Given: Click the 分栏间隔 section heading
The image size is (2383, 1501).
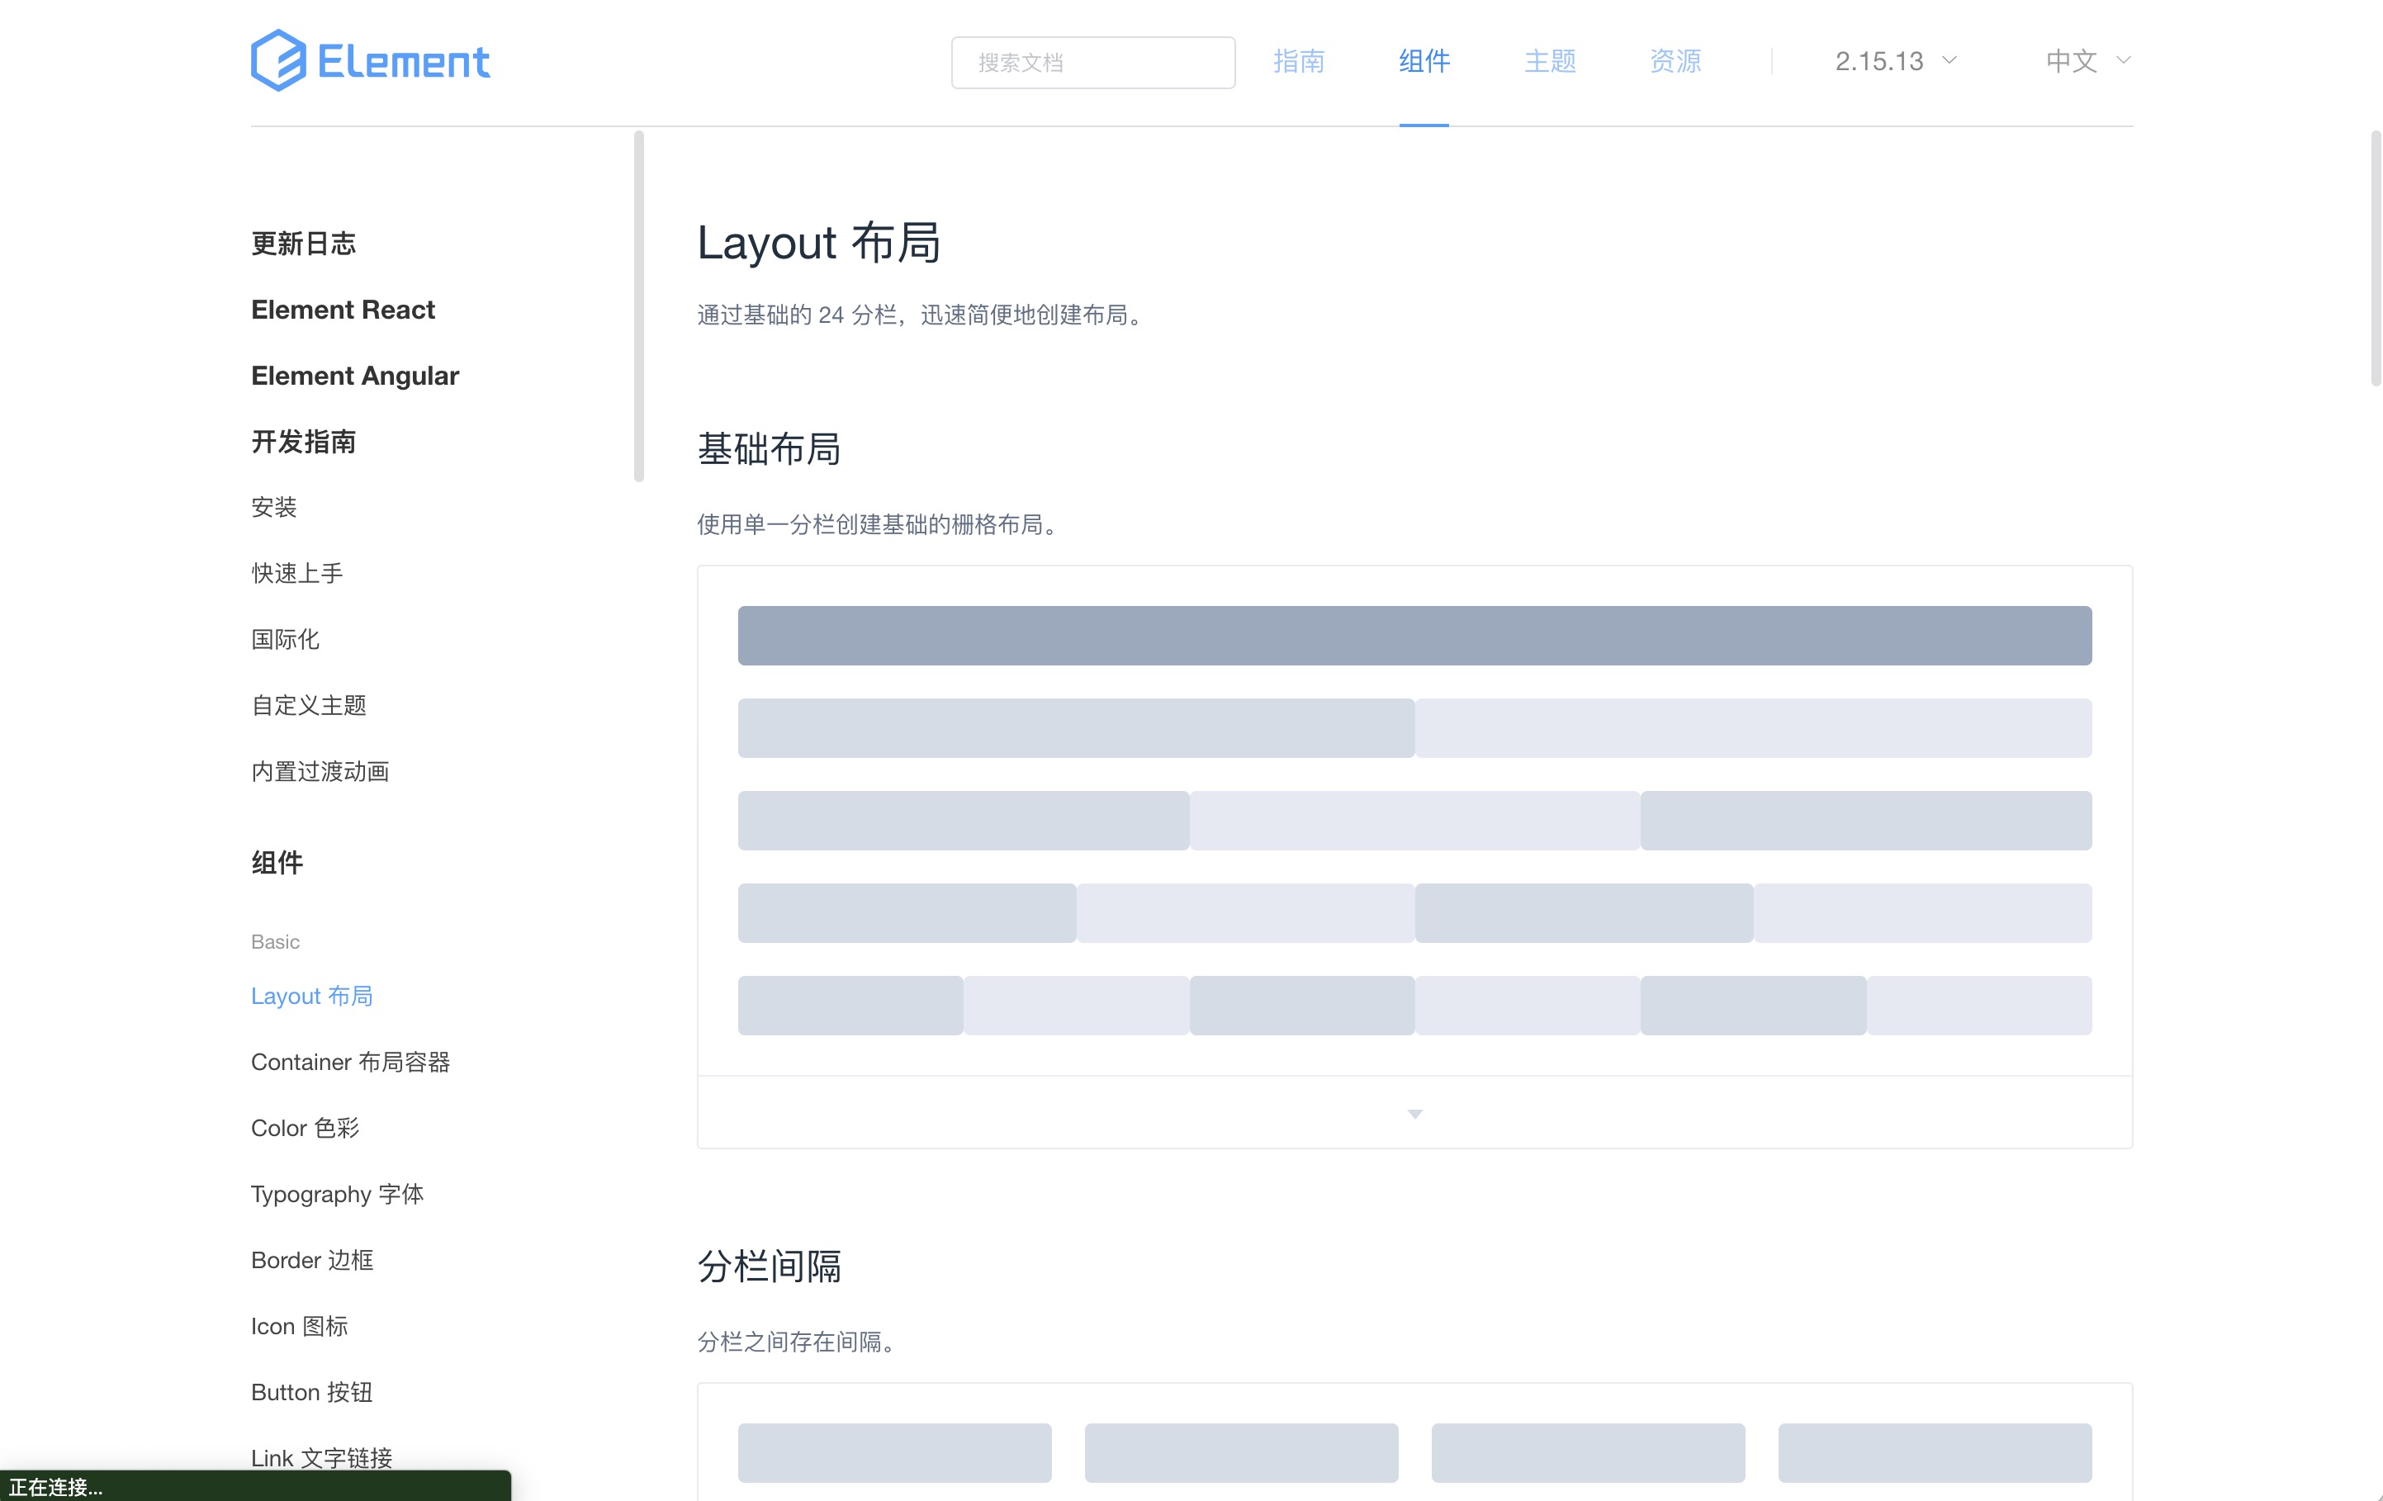Looking at the screenshot, I should 769,1267.
